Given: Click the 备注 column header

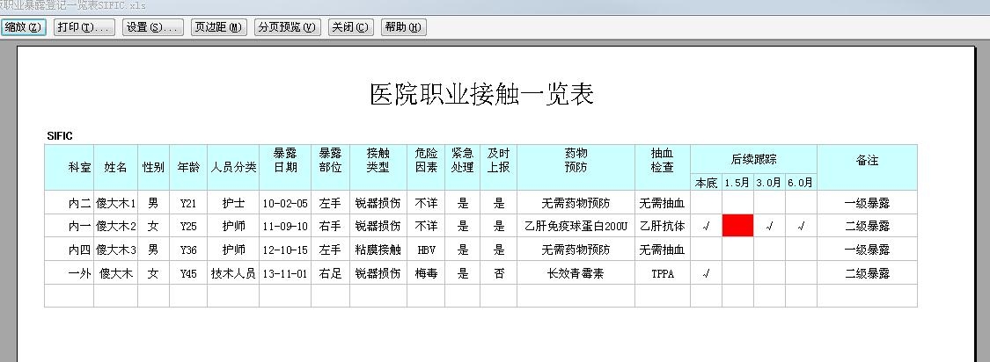Looking at the screenshot, I should pos(867,161).
